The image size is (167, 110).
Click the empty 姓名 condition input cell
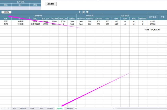[6, 8]
